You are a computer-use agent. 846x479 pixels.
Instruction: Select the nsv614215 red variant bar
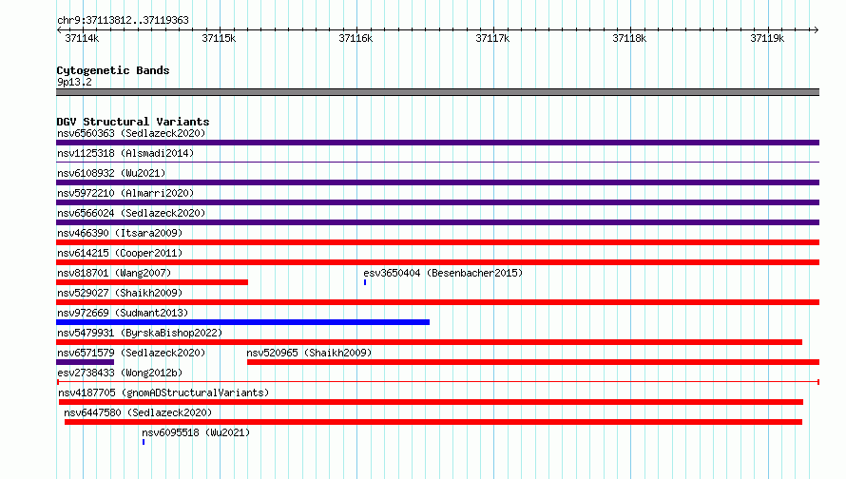point(437,262)
